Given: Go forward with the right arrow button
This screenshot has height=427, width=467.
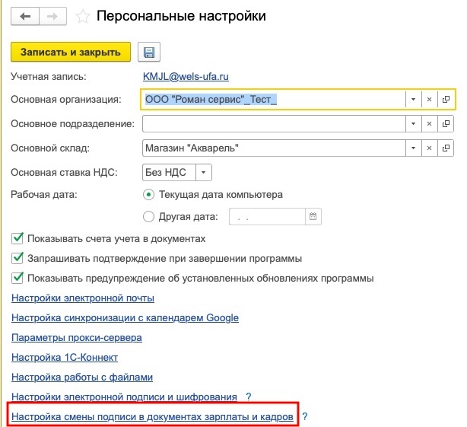Looking at the screenshot, I should [x=52, y=16].
